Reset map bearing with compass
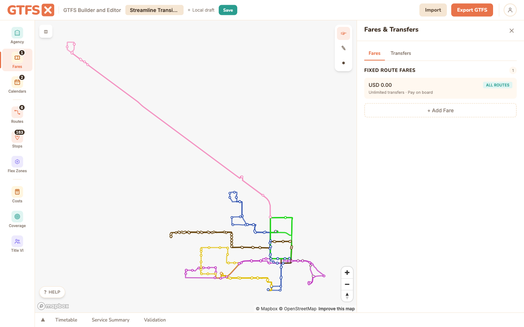524x327 pixels. point(347,296)
